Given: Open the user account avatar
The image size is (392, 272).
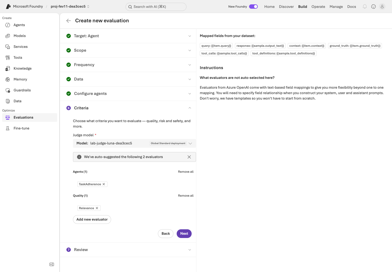Looking at the screenshot, I should (x=382, y=7).
